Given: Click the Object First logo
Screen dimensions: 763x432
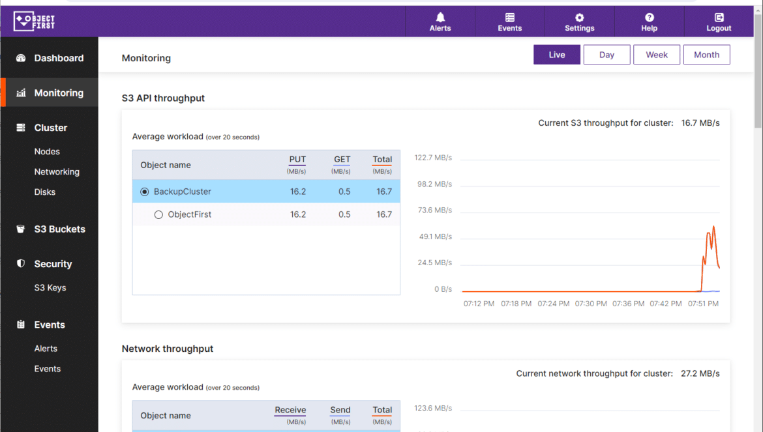Looking at the screenshot, I should pyautogui.click(x=34, y=22).
